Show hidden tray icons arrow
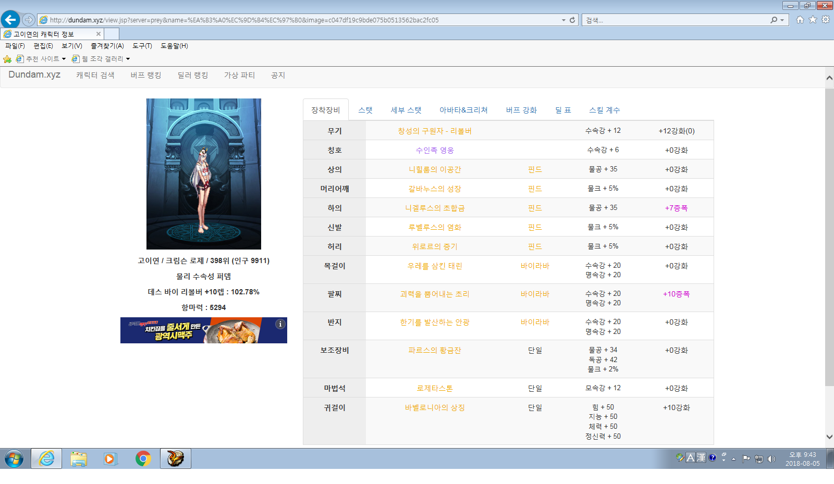 pos(734,459)
